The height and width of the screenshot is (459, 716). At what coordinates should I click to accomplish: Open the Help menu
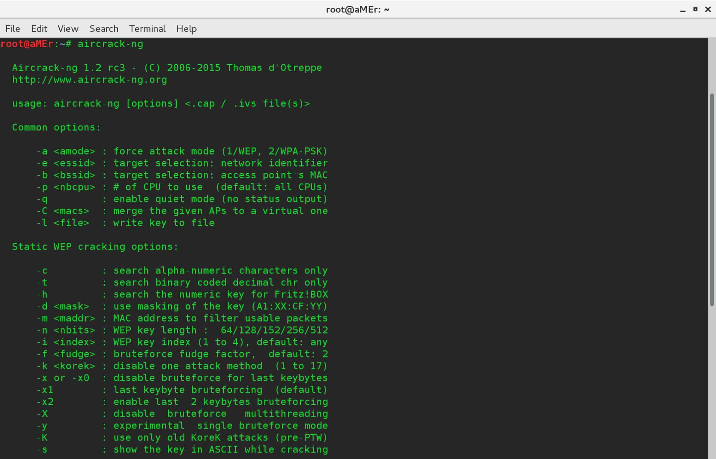click(186, 28)
